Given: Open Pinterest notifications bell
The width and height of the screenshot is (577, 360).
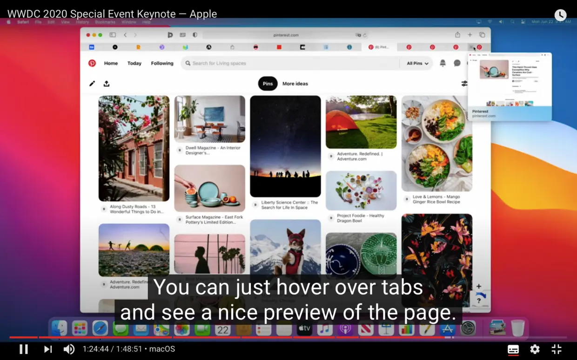Looking at the screenshot, I should [443, 63].
